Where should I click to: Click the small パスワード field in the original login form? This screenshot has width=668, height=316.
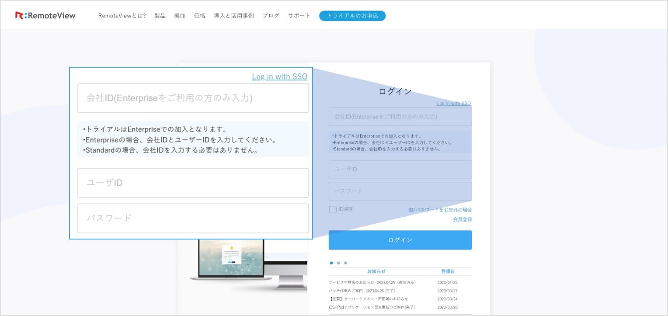click(x=400, y=191)
